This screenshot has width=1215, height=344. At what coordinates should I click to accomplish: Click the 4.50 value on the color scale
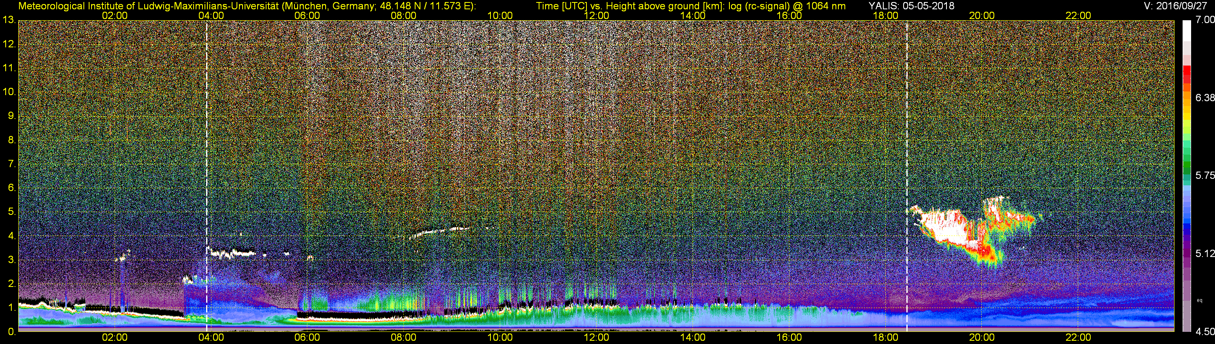tap(1205, 331)
